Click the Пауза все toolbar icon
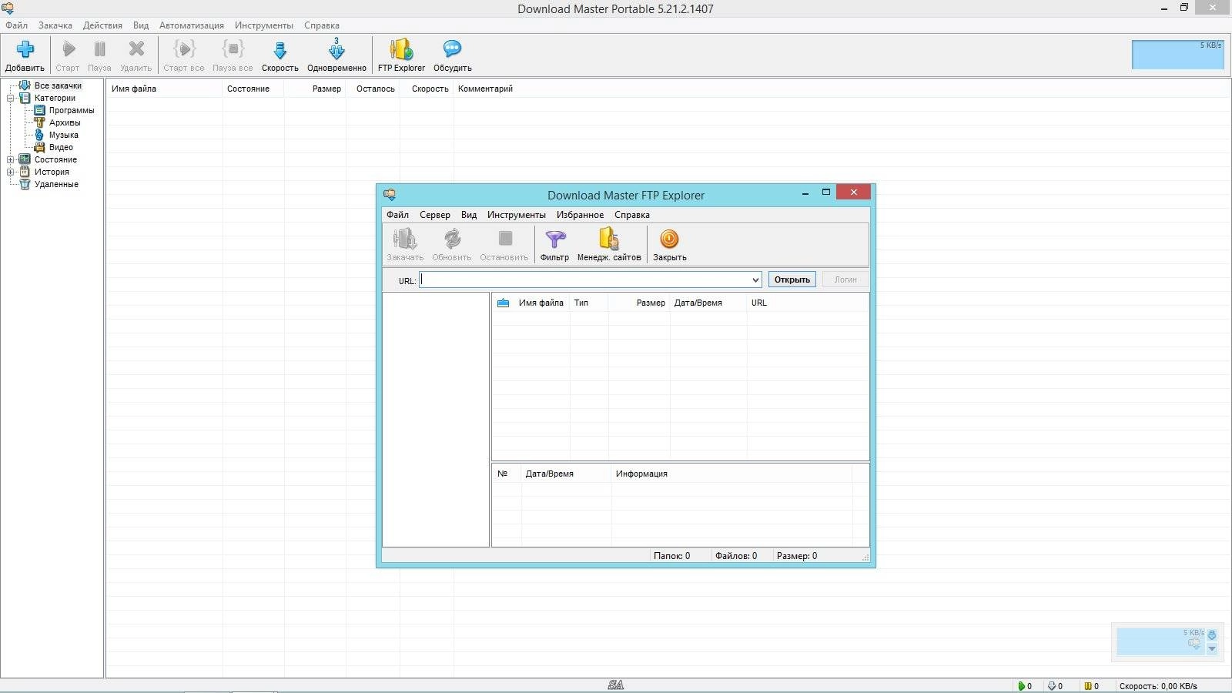Image resolution: width=1232 pixels, height=693 pixels. click(x=233, y=49)
